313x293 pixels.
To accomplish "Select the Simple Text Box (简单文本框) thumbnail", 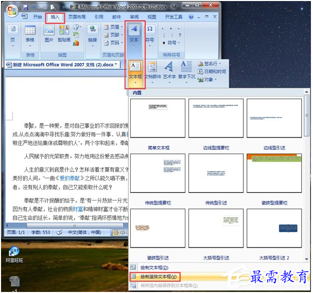I will [x=158, y=118].
